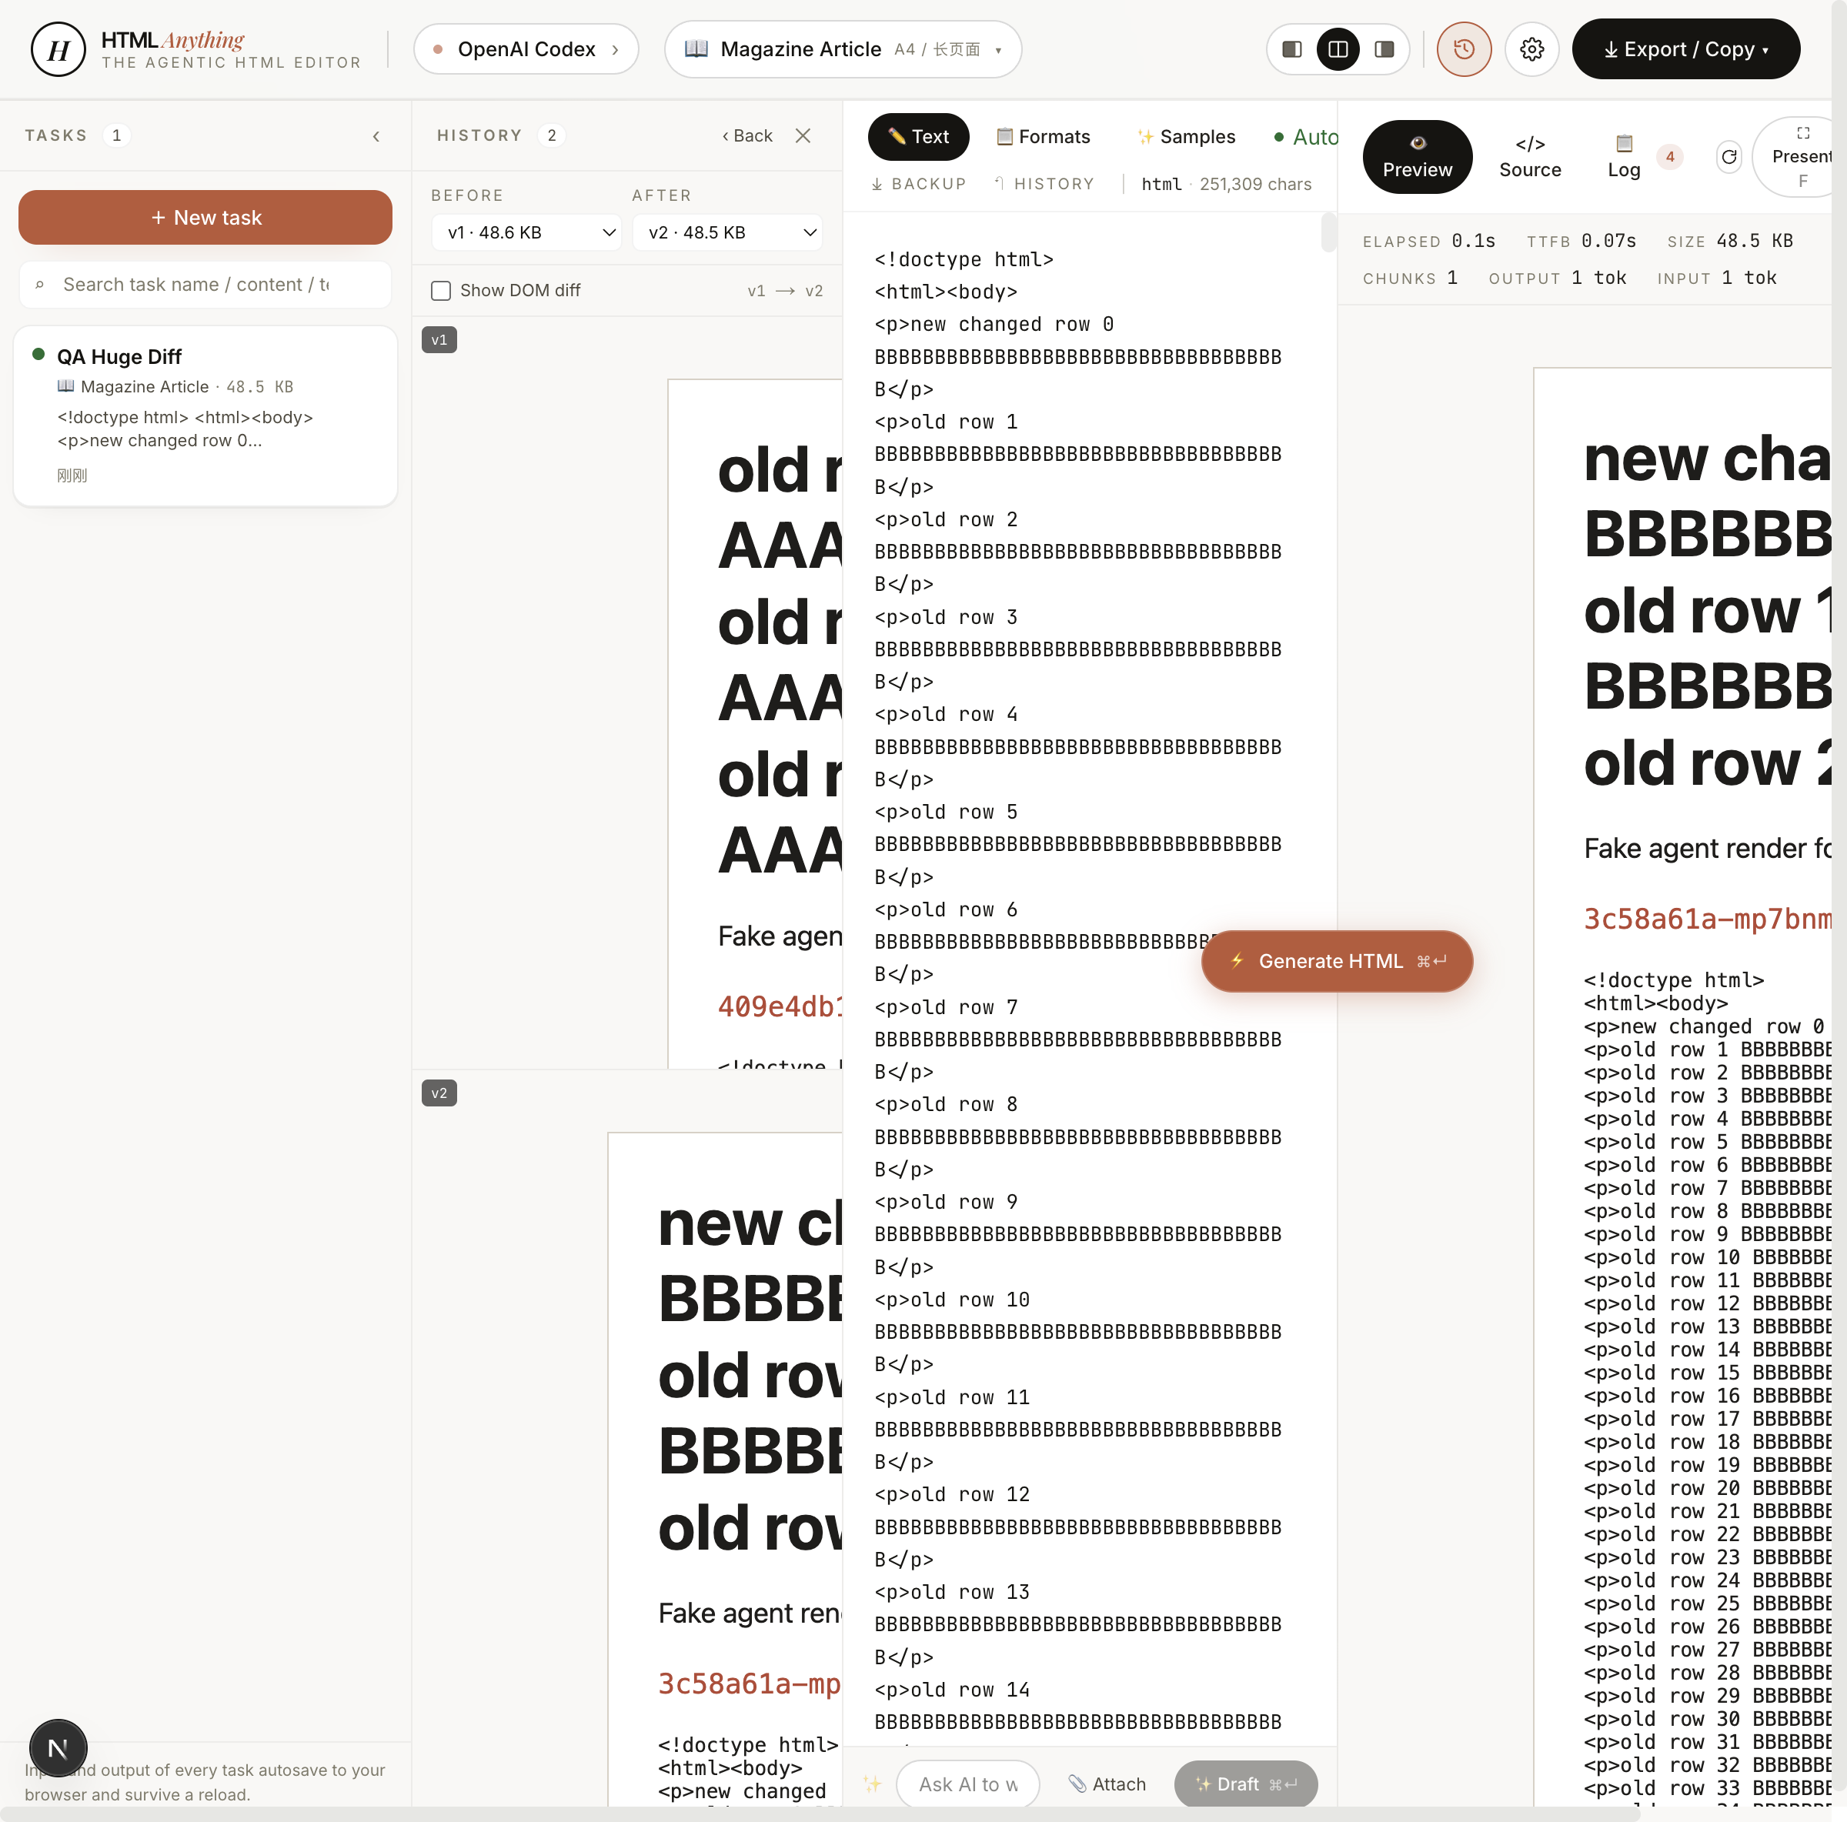This screenshot has height=1822, width=1847.
Task: Click the Next.js N dev indicator
Action: pyautogui.click(x=58, y=1748)
